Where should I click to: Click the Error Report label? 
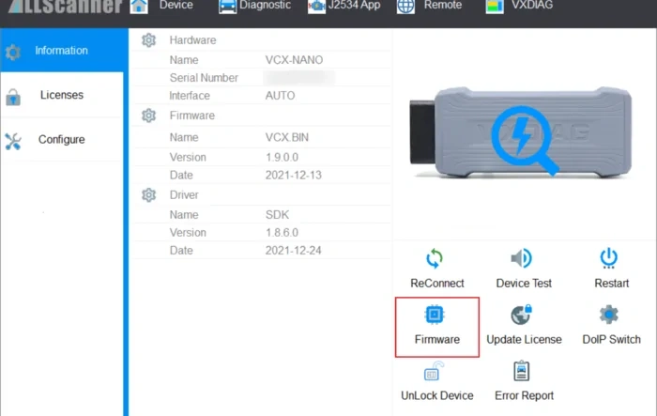tap(524, 395)
